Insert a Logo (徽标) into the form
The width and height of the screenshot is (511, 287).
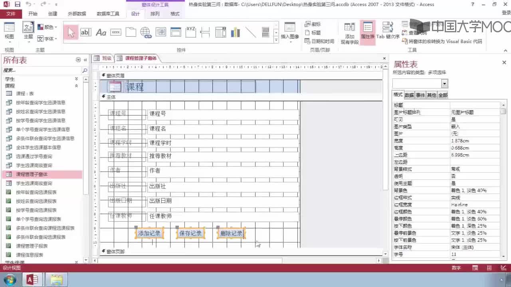click(x=313, y=24)
